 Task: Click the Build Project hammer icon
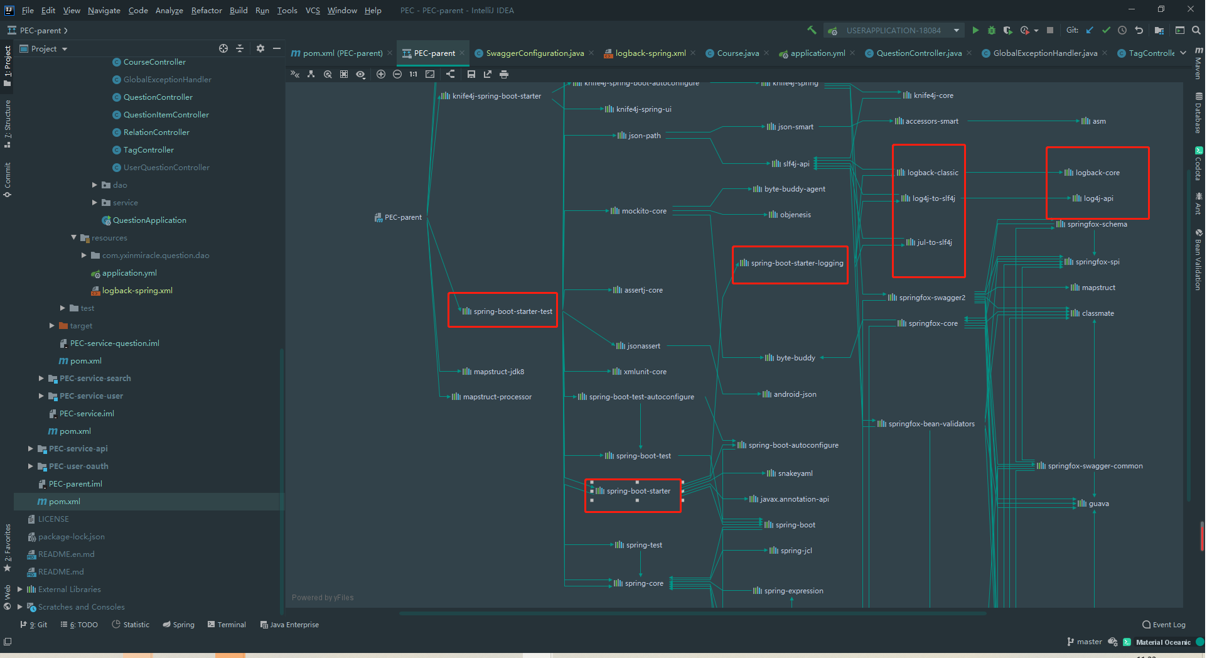pyautogui.click(x=812, y=30)
